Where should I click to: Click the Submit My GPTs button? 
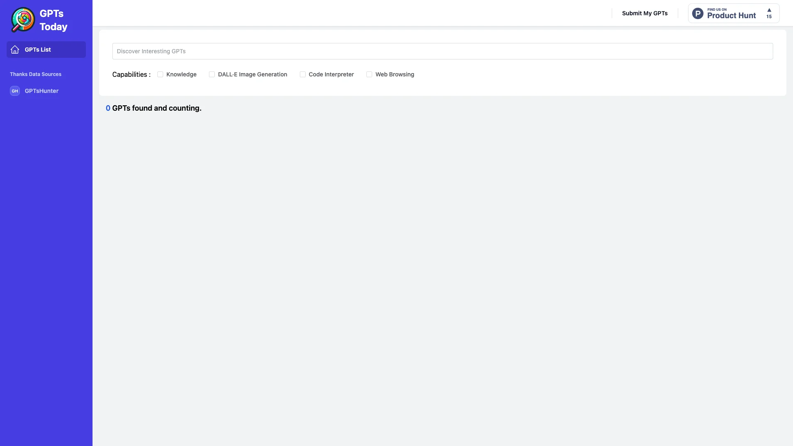644,12
